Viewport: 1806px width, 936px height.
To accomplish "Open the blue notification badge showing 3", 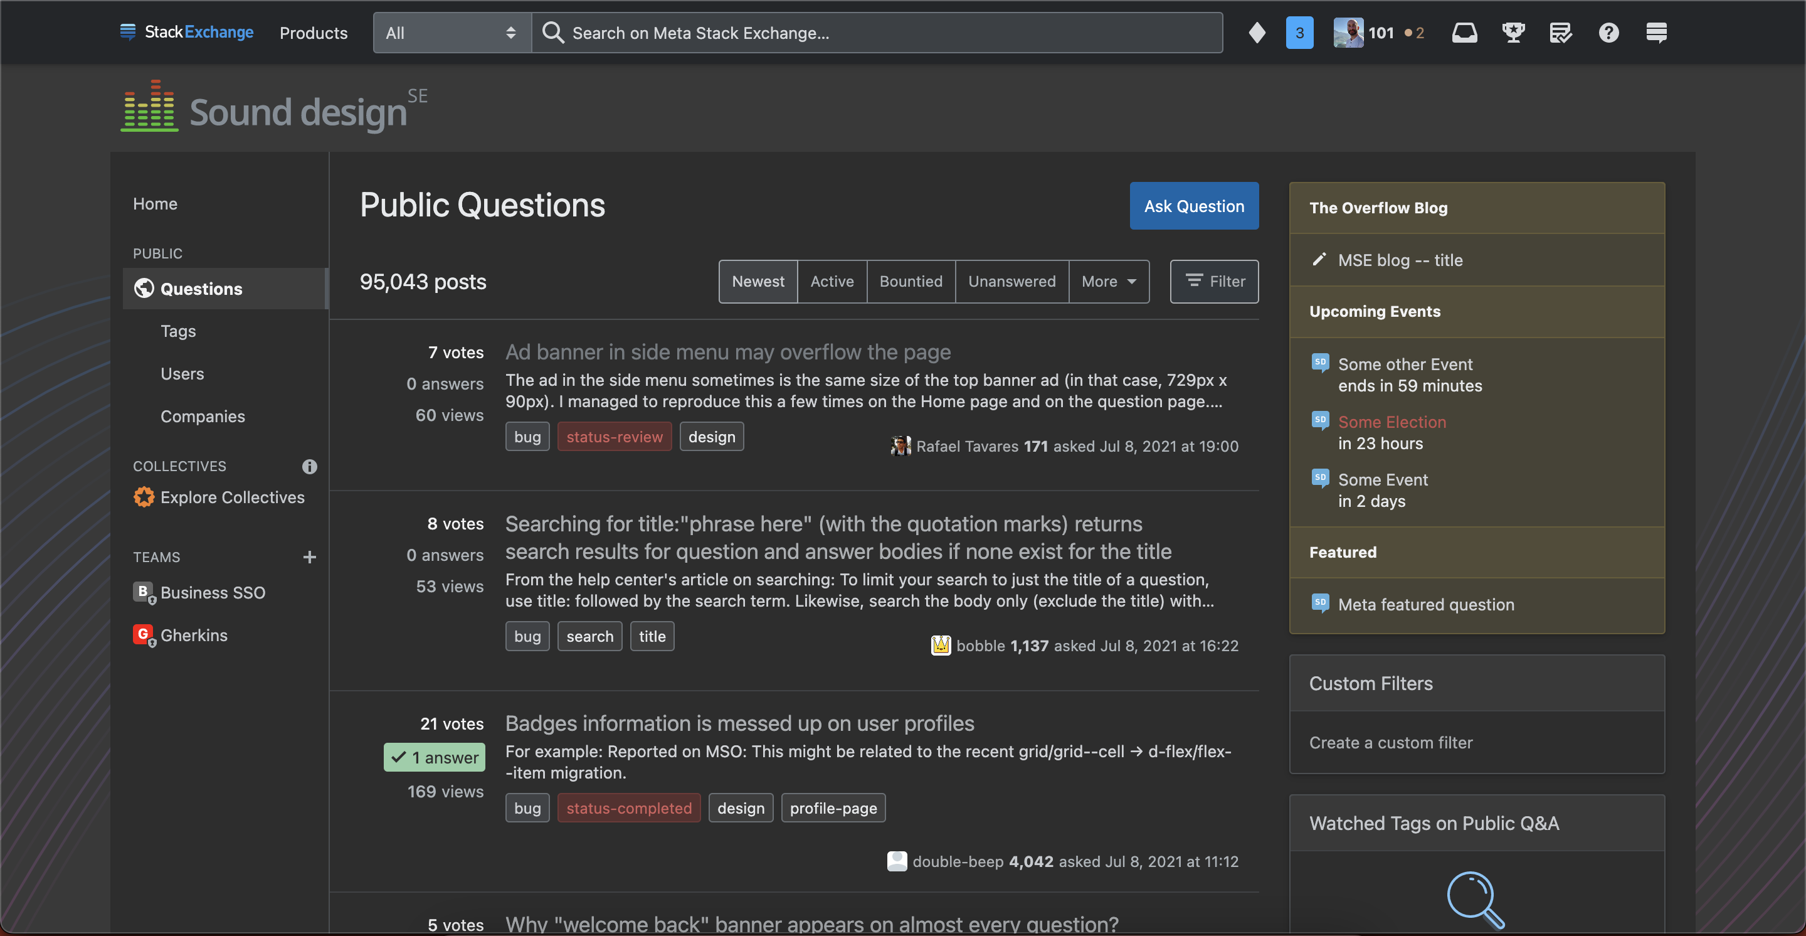I will [x=1299, y=32].
